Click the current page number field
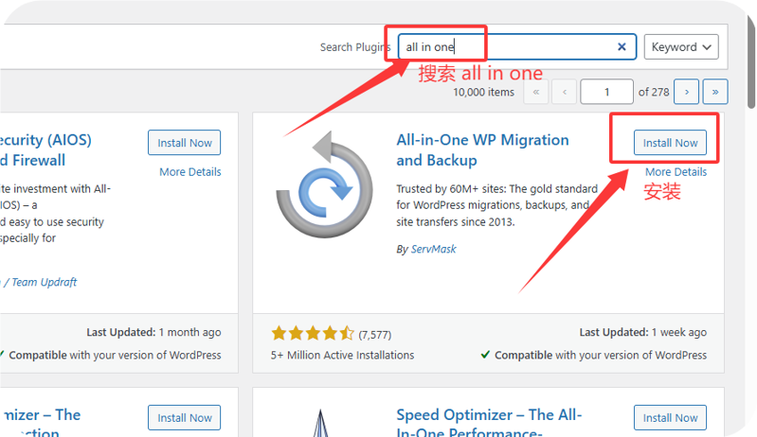 (606, 92)
